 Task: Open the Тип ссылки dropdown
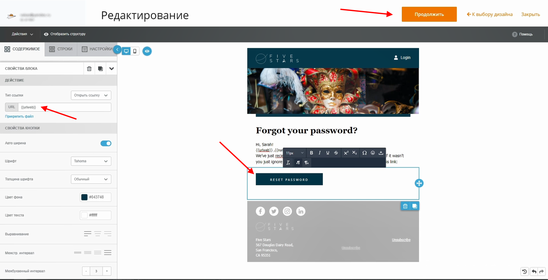91,95
